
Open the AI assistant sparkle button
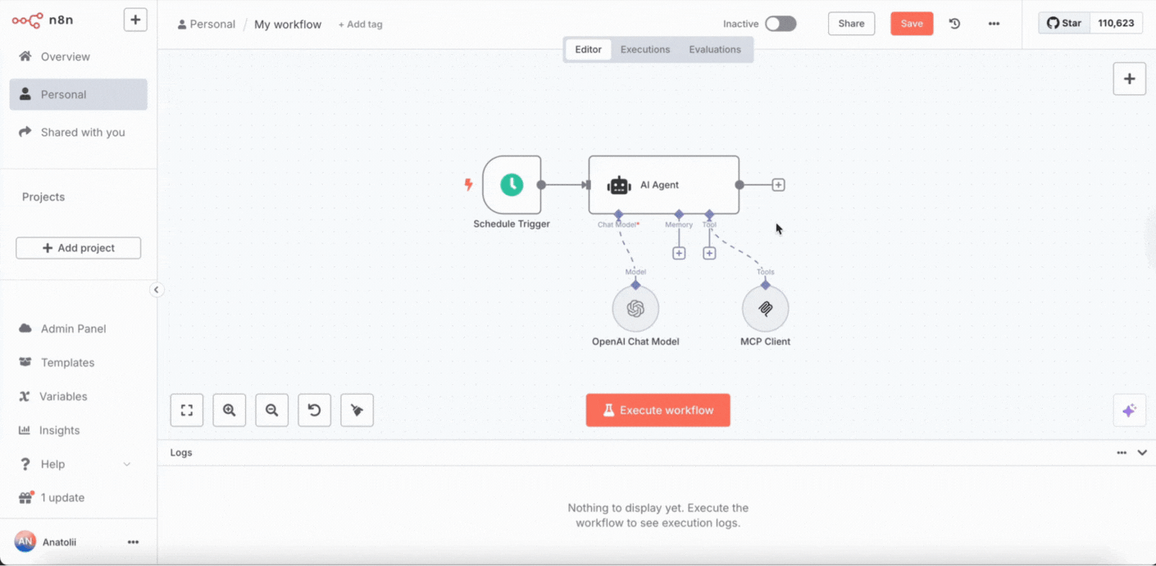(x=1129, y=410)
